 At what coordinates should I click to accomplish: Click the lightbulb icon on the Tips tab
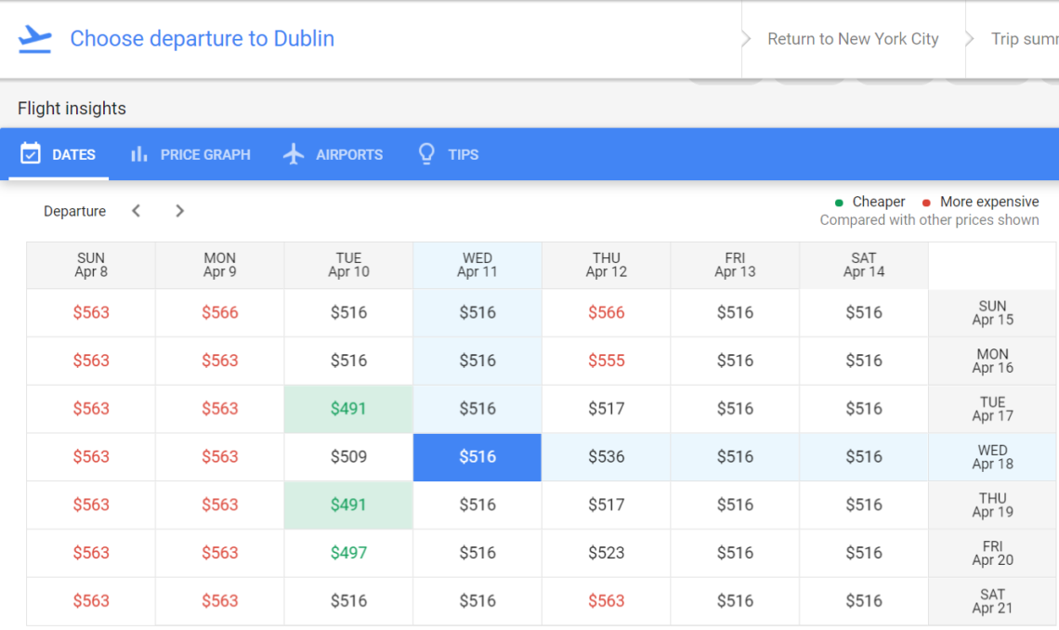point(426,154)
